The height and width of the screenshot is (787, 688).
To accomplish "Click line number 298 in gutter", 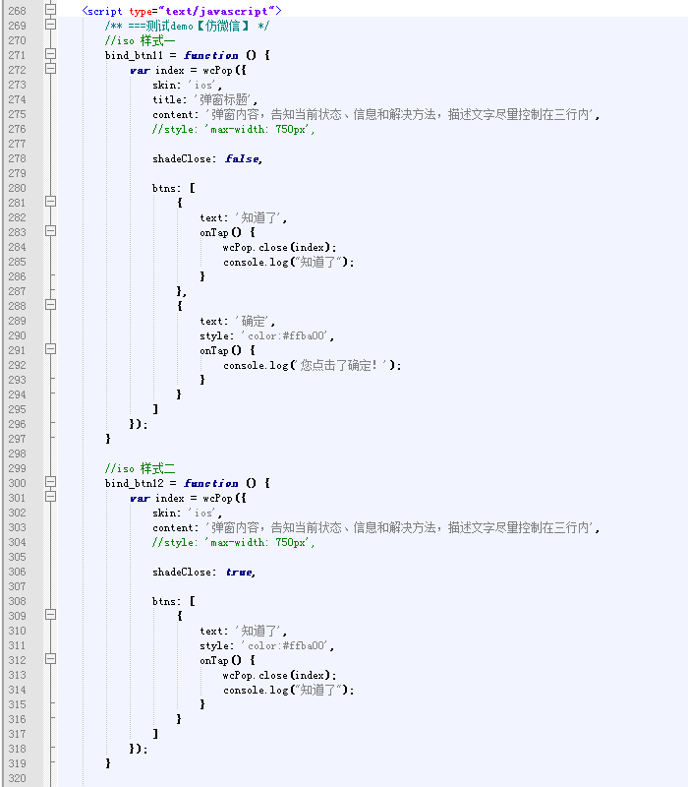I will 17,454.
